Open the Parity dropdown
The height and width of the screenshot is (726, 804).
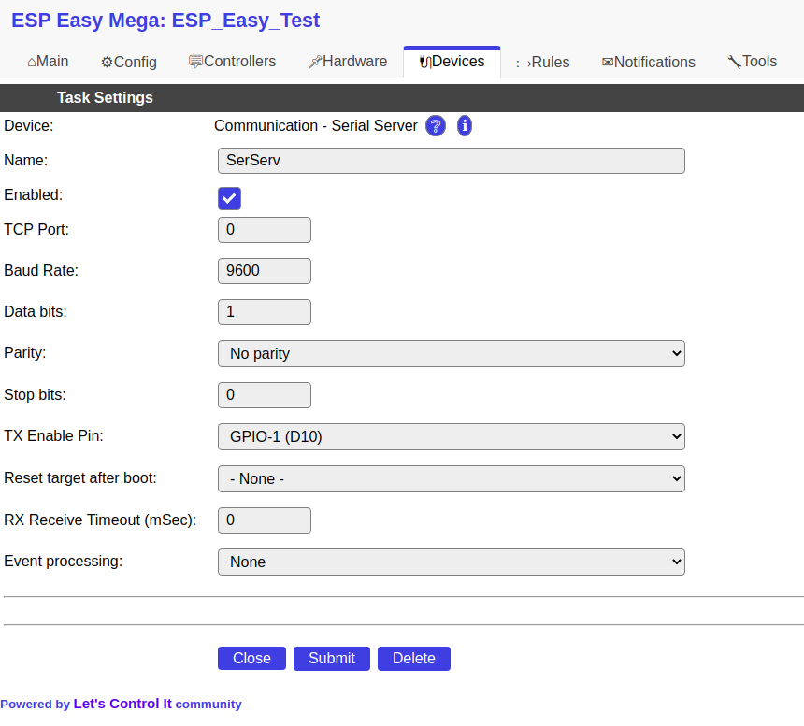451,353
